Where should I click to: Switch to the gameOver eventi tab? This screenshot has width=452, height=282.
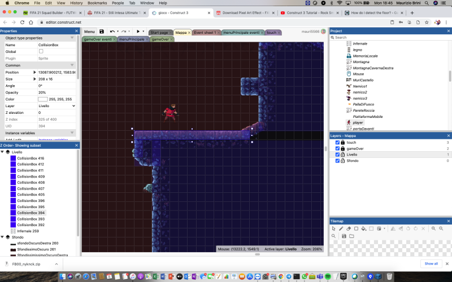click(x=98, y=39)
